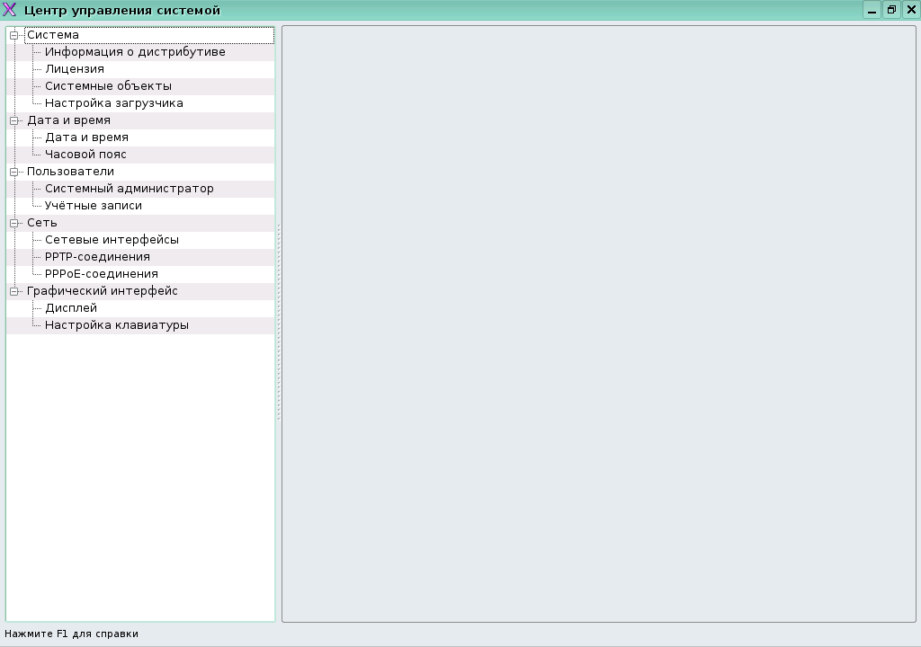921x647 pixels.
Task: Select Учётные записи
Action: point(94,206)
